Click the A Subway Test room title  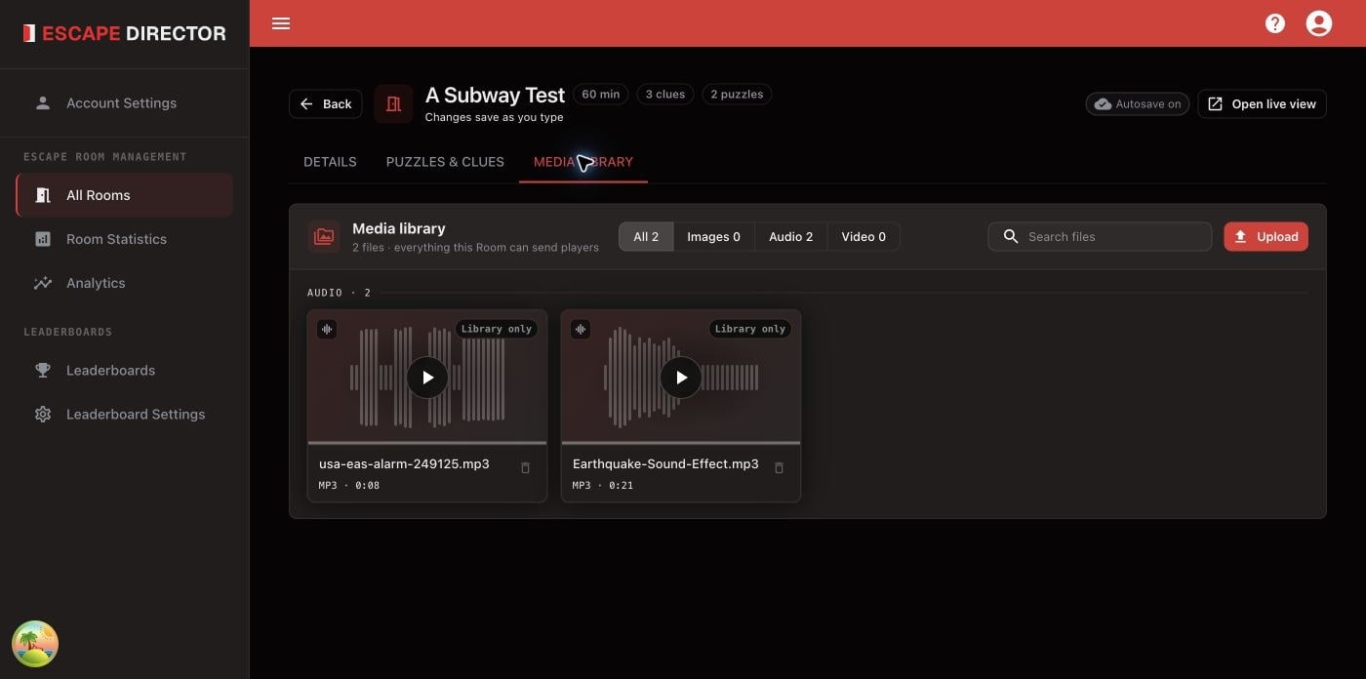(495, 96)
